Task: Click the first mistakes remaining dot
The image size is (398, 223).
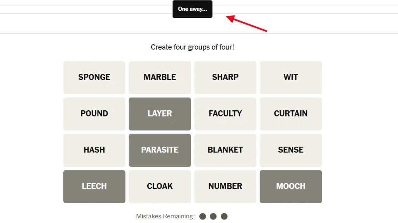Action: [202, 216]
